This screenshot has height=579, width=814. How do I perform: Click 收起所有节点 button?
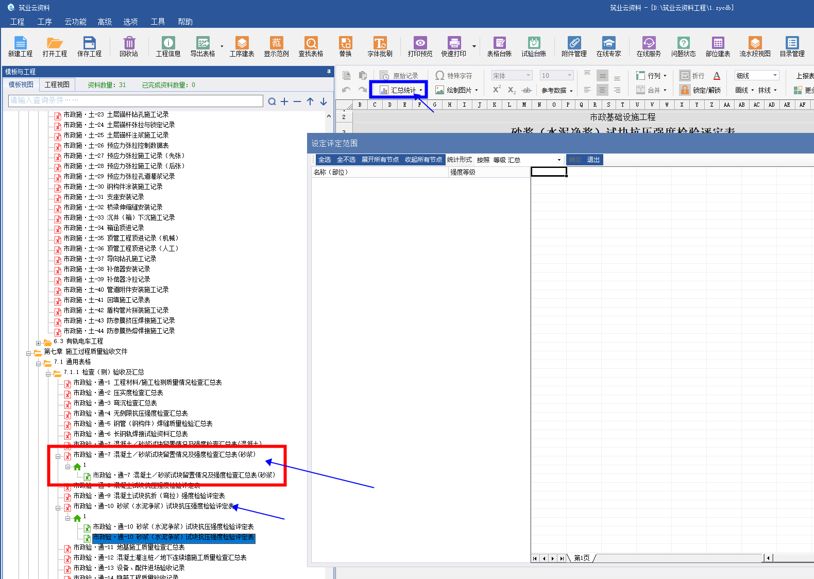click(x=423, y=160)
